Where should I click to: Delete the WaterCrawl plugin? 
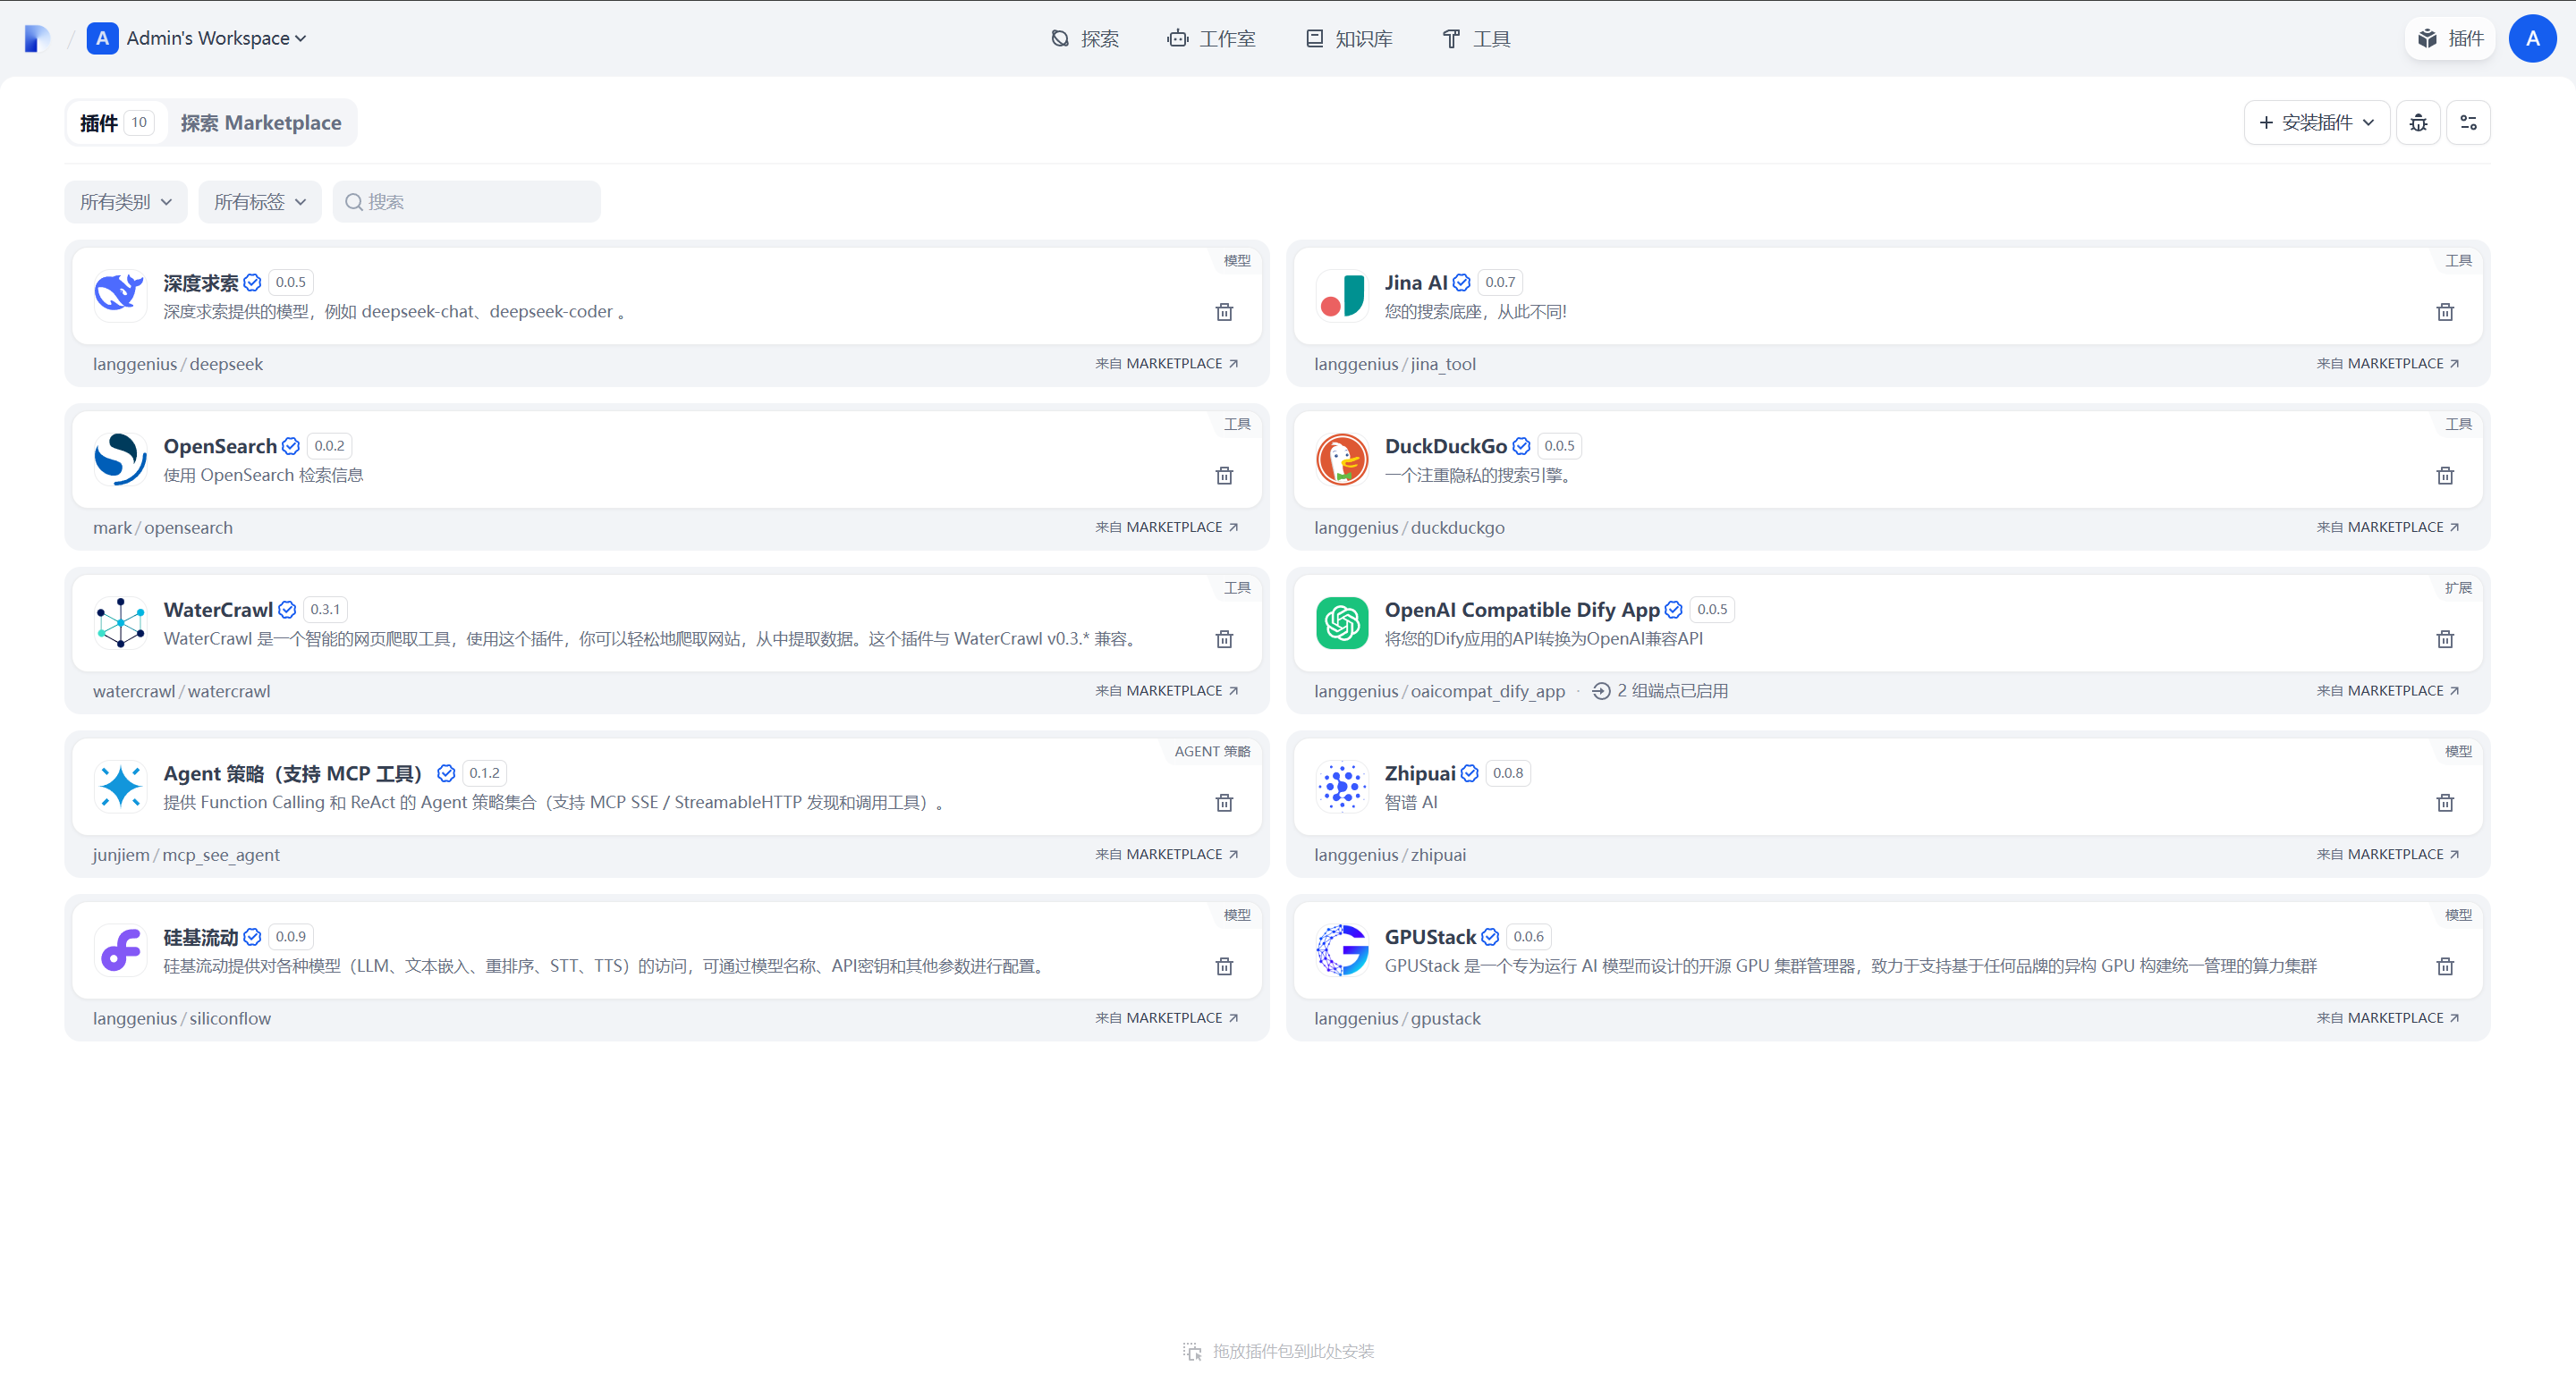click(x=1224, y=639)
